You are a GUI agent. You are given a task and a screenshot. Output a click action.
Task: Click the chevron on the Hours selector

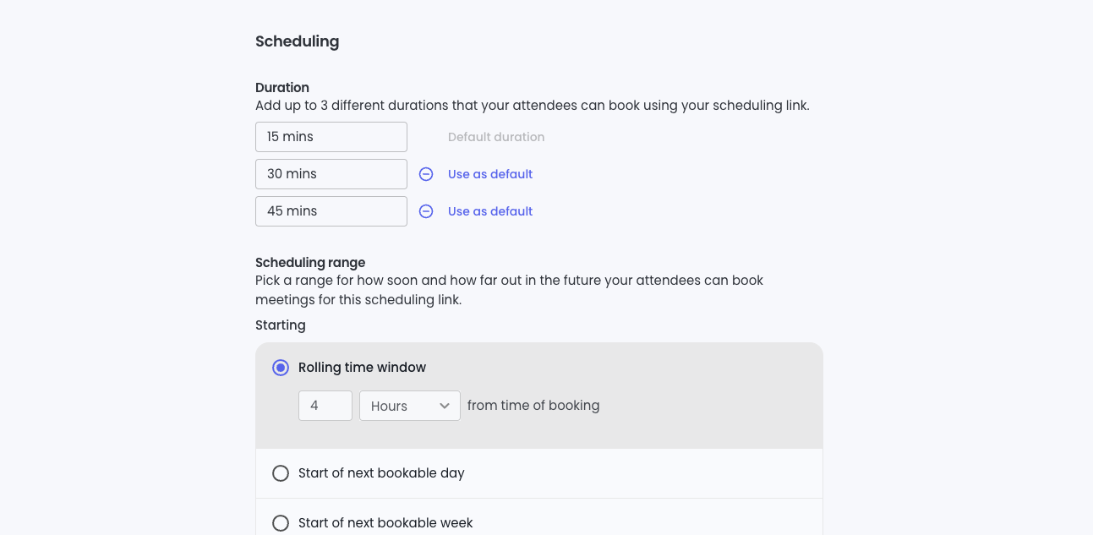(445, 406)
